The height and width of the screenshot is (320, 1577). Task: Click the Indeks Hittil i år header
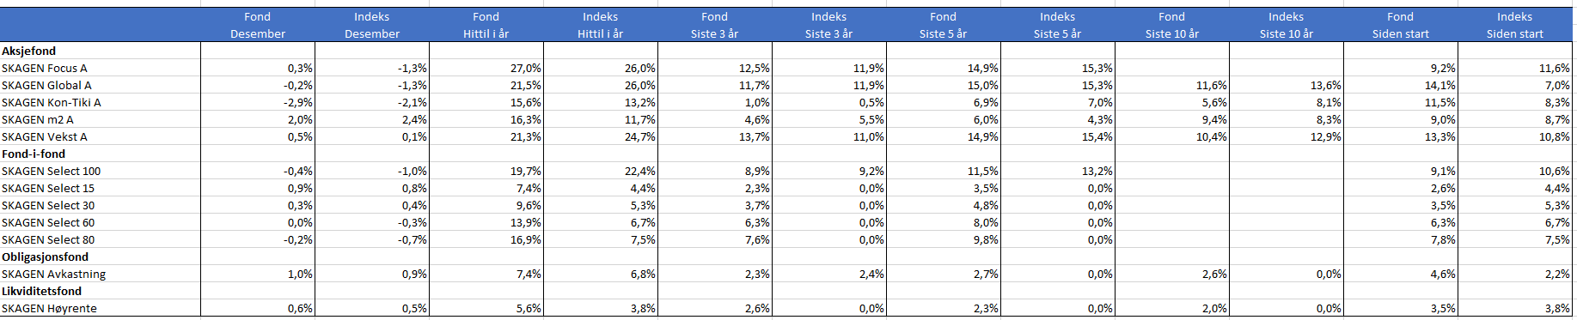pyautogui.click(x=601, y=25)
